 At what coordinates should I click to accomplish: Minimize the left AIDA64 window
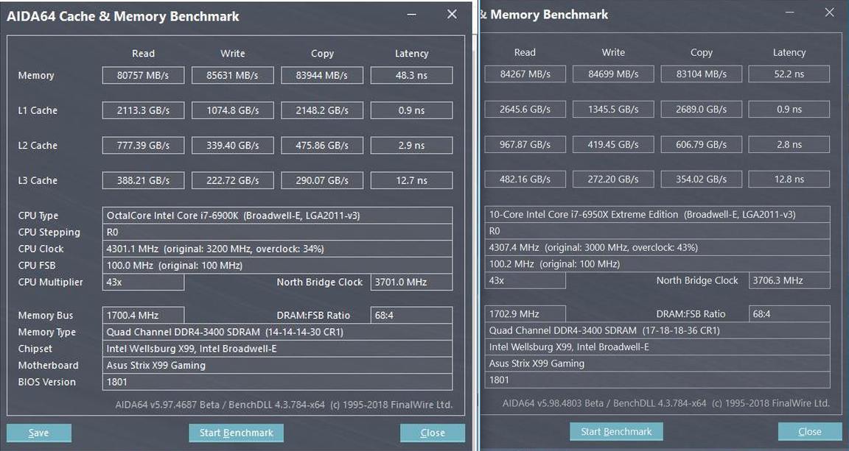(412, 15)
